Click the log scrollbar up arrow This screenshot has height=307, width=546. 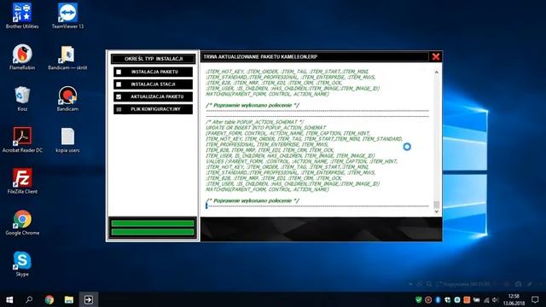tap(436, 72)
